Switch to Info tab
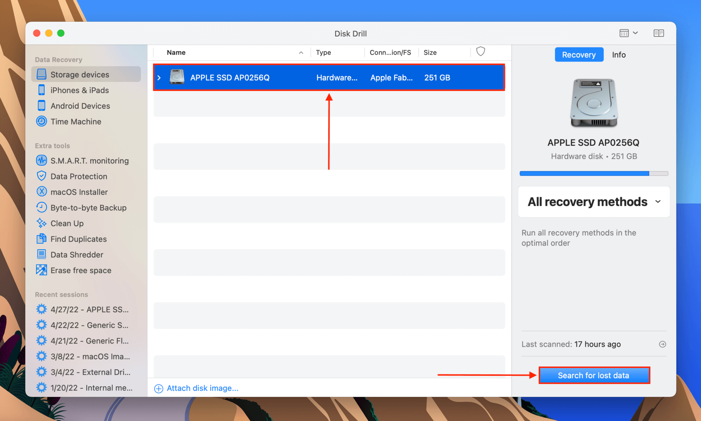The height and width of the screenshot is (421, 701). [619, 55]
